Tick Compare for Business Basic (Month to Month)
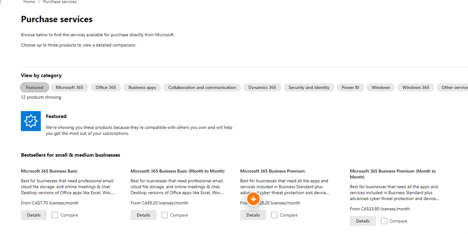The image size is (468, 234). point(164,215)
